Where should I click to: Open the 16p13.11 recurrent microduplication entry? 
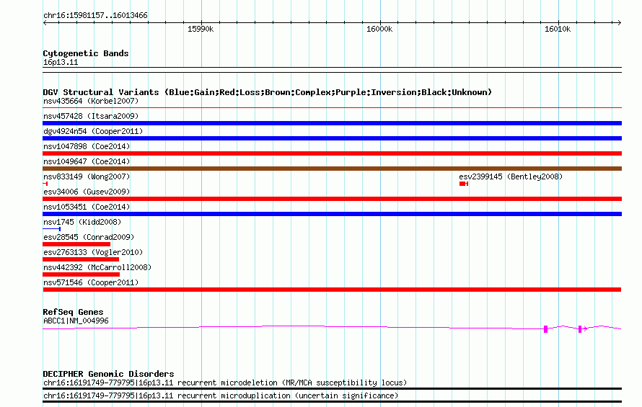[x=221, y=396]
